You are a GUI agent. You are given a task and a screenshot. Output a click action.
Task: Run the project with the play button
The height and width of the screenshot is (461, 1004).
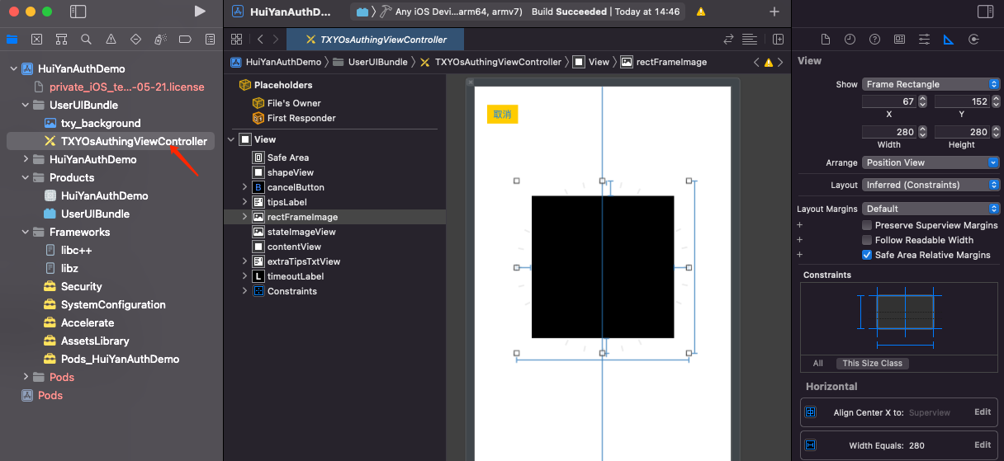pyautogui.click(x=200, y=12)
